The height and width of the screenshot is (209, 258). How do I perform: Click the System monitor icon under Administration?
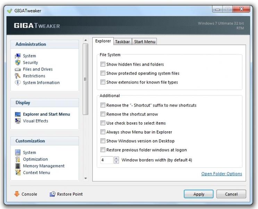[x=18, y=56]
